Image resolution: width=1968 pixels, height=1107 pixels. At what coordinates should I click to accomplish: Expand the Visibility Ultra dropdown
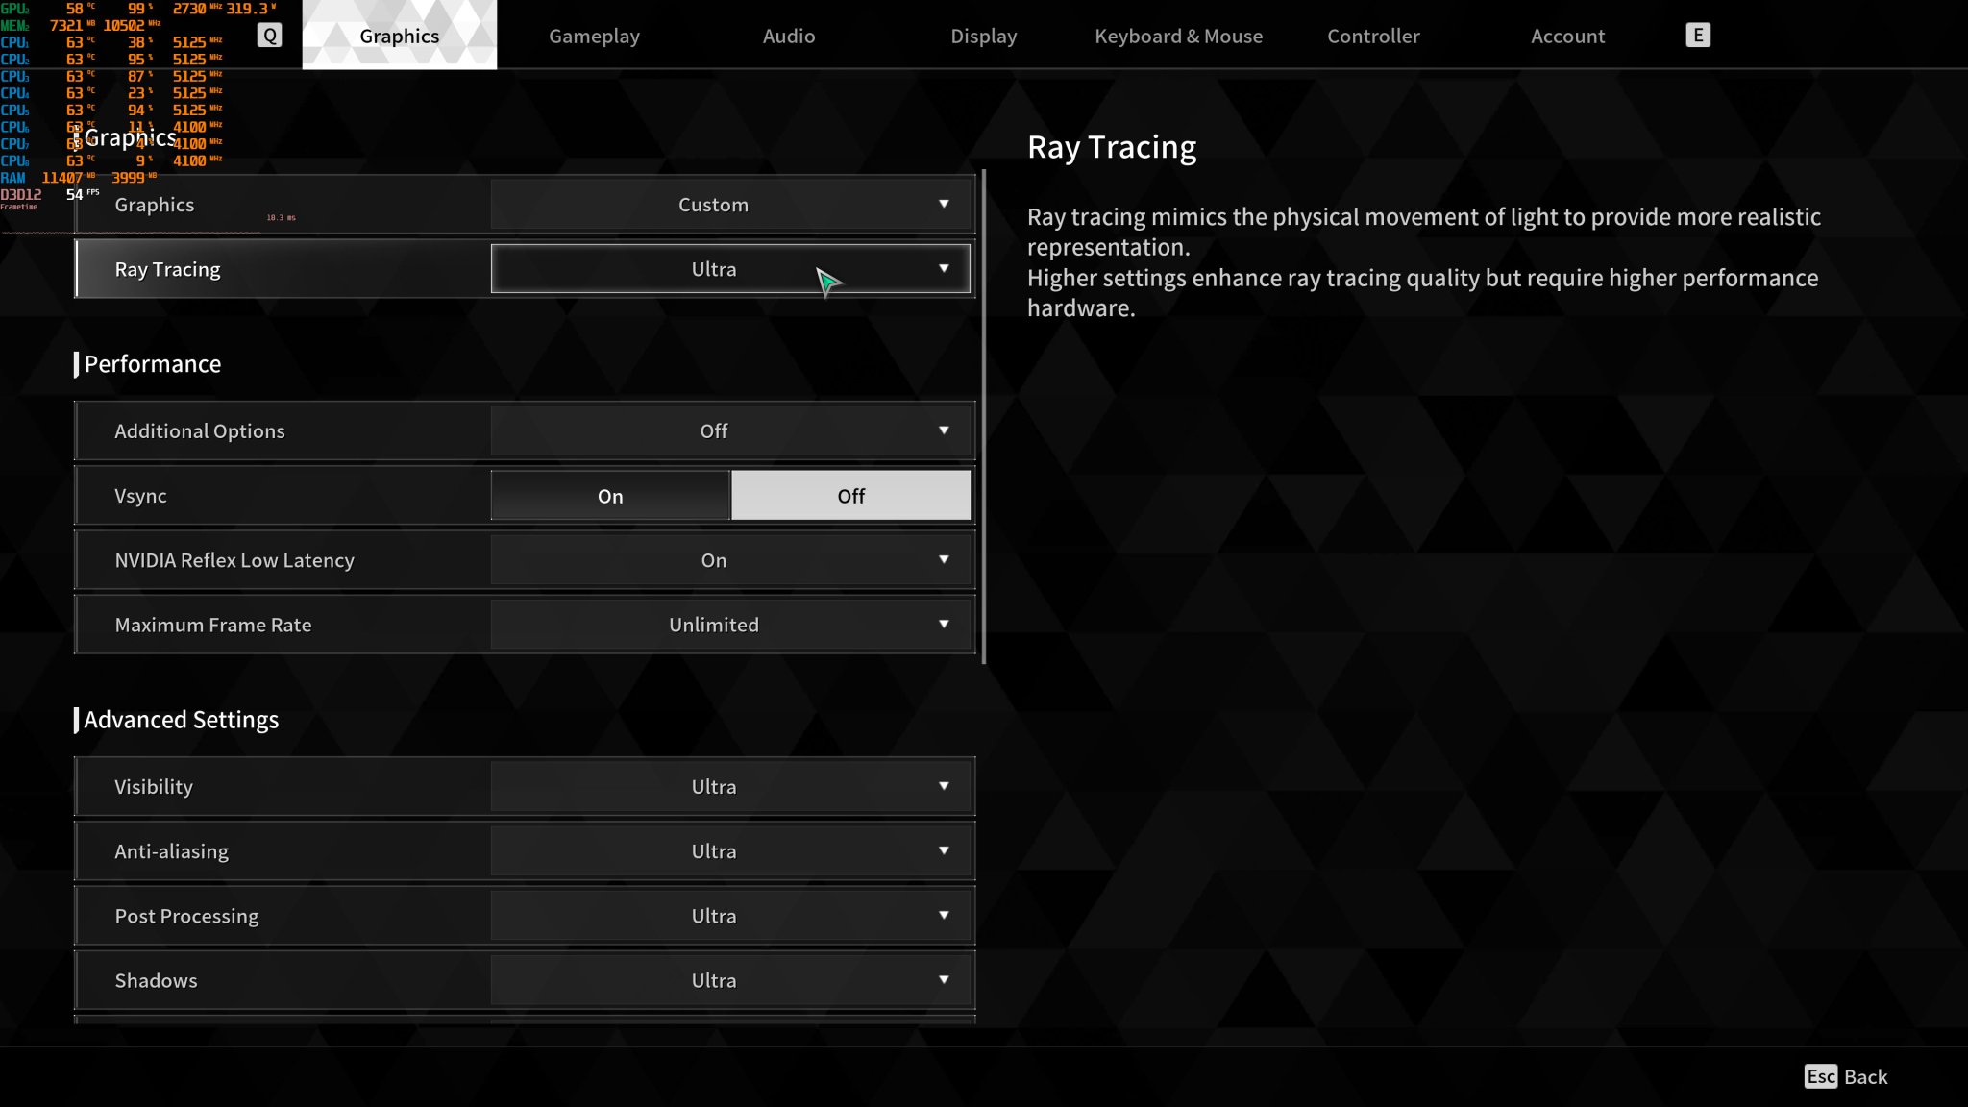(x=942, y=785)
